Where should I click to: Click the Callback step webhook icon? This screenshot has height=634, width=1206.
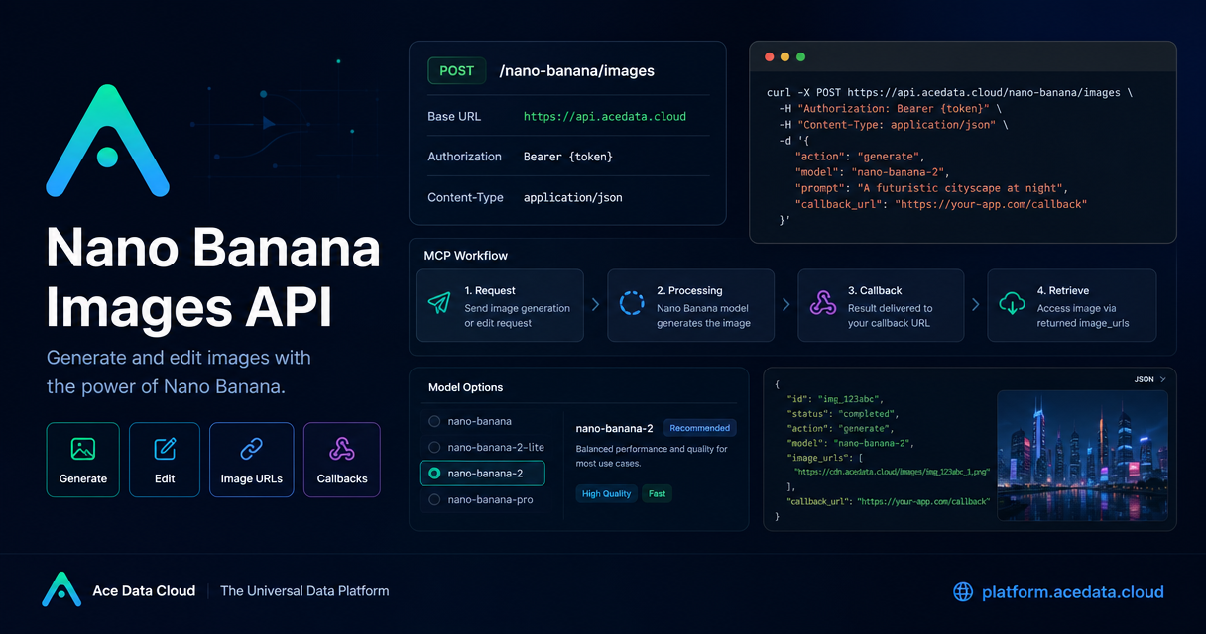[x=823, y=304]
